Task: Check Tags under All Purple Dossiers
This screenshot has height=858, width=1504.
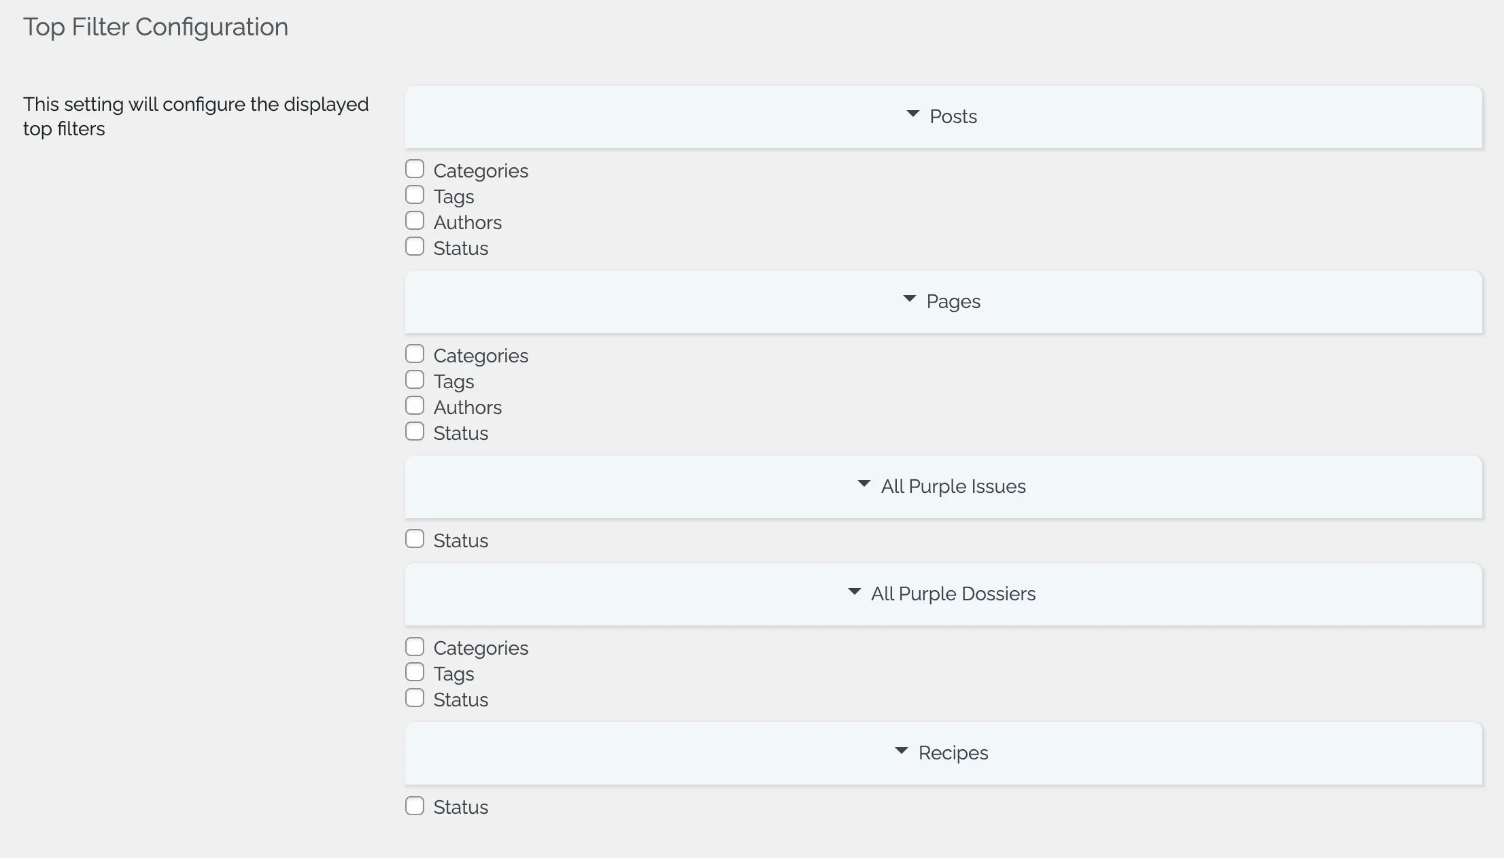Action: [x=415, y=672]
